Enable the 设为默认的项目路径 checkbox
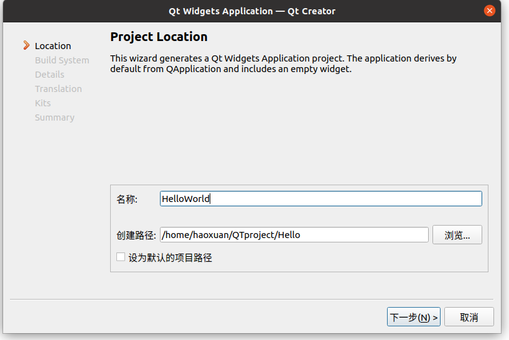 (x=121, y=257)
